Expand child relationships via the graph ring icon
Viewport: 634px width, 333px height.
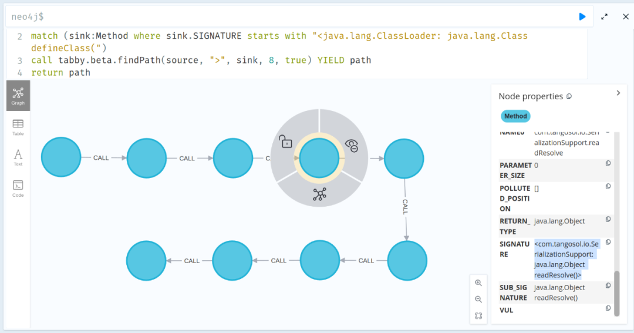coord(319,194)
